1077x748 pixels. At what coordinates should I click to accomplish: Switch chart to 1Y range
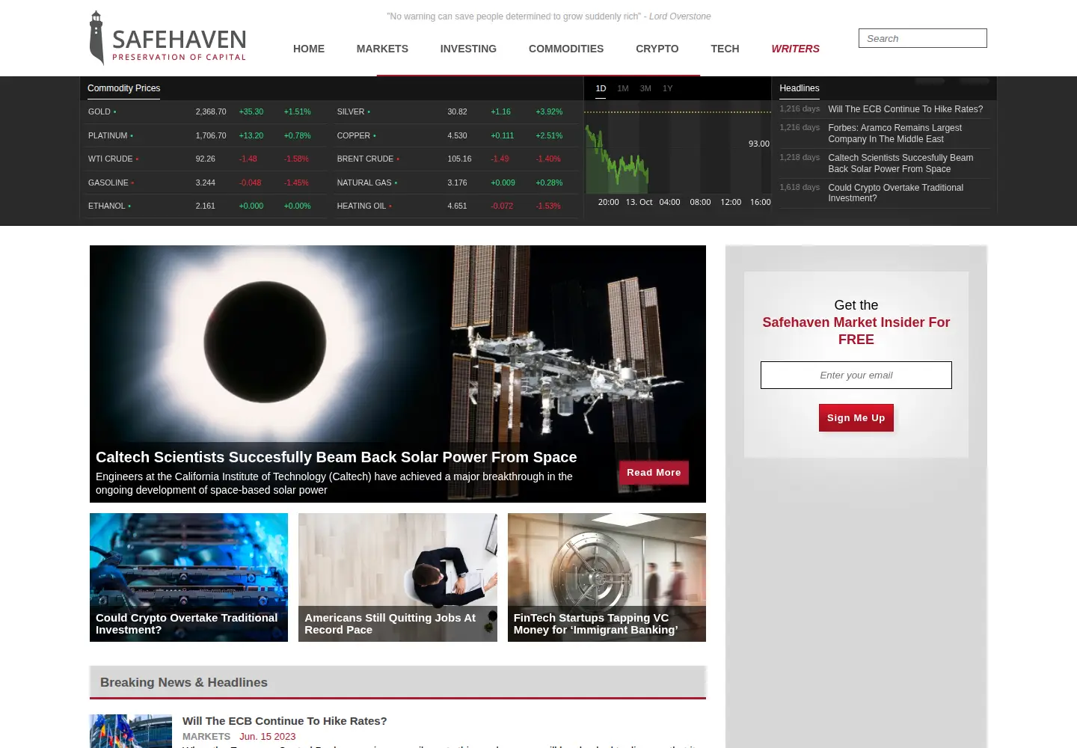[668, 88]
